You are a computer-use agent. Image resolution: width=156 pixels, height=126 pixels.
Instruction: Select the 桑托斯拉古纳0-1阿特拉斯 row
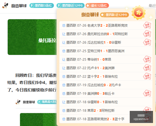(106, 34)
